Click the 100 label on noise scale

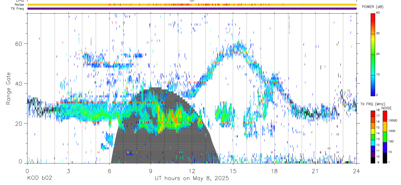tap(391, 141)
